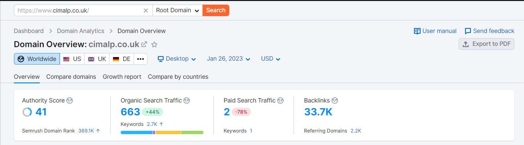Screen dimensions: 524x145
Task: Click the upload icon on Export to PDF
Action: (466, 44)
